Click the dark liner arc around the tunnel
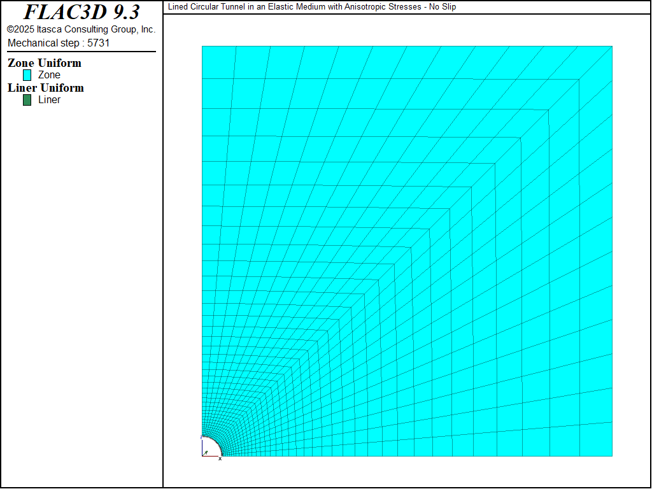 coord(216,443)
